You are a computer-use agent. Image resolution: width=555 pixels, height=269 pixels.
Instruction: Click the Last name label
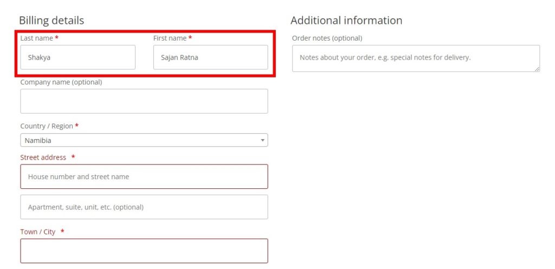tap(36, 38)
